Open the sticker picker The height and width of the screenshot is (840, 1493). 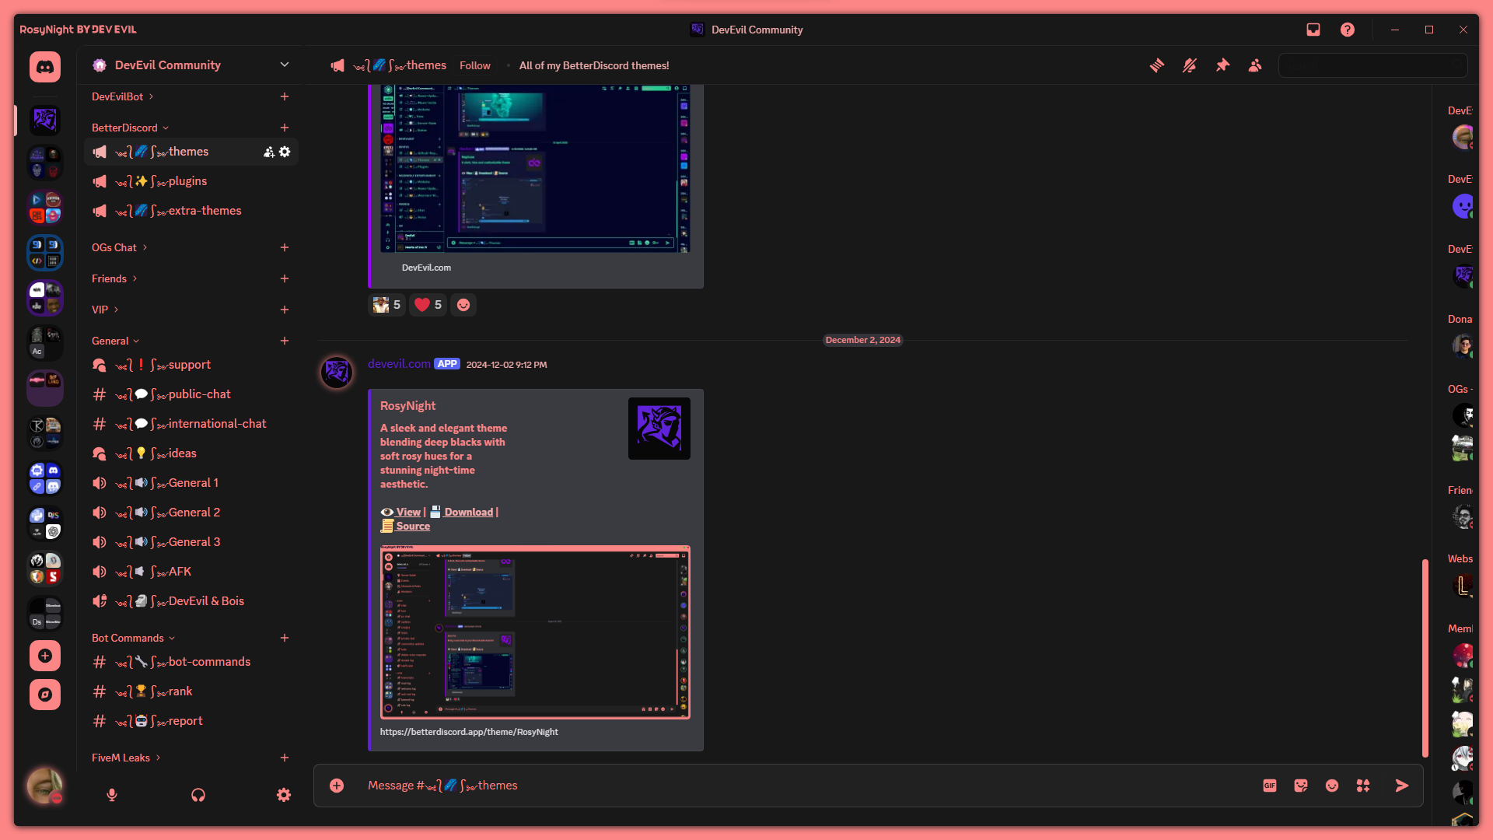[x=1300, y=786]
